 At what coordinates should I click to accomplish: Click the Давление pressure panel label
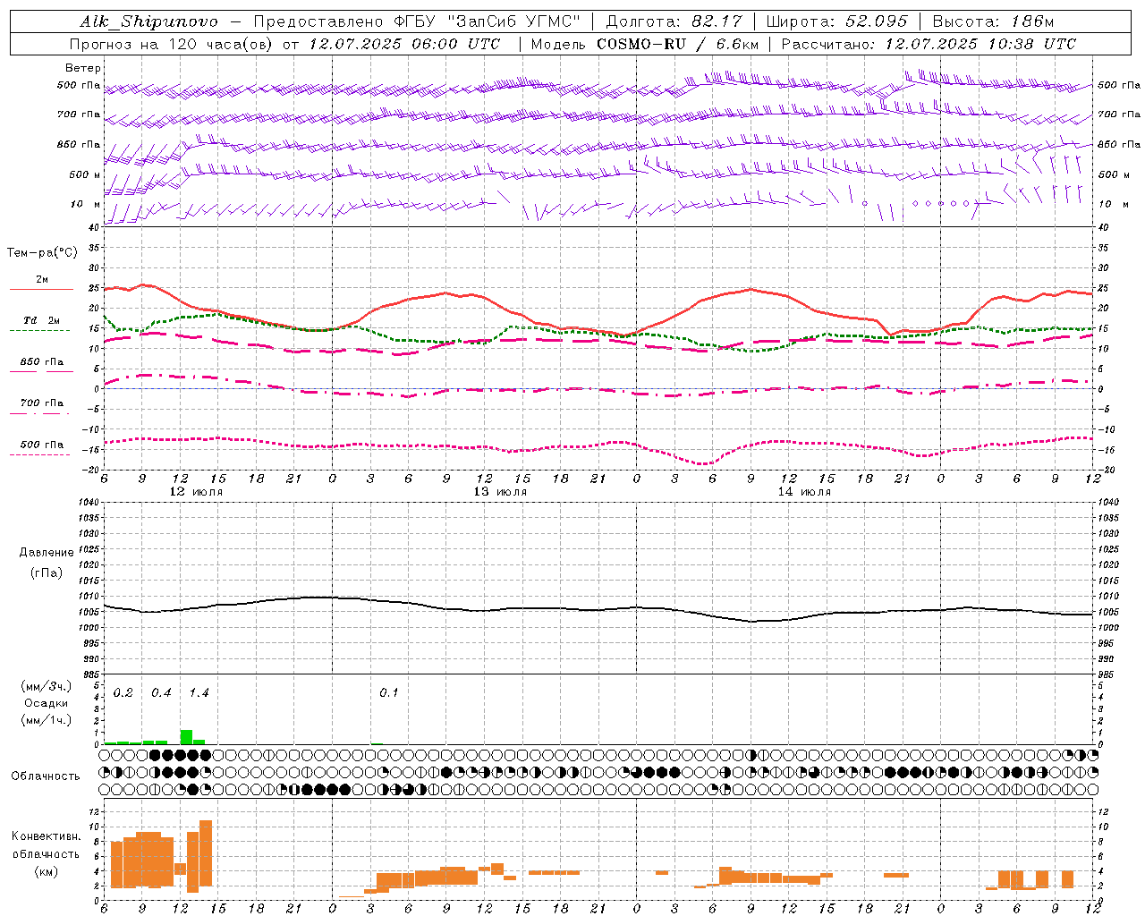click(46, 553)
